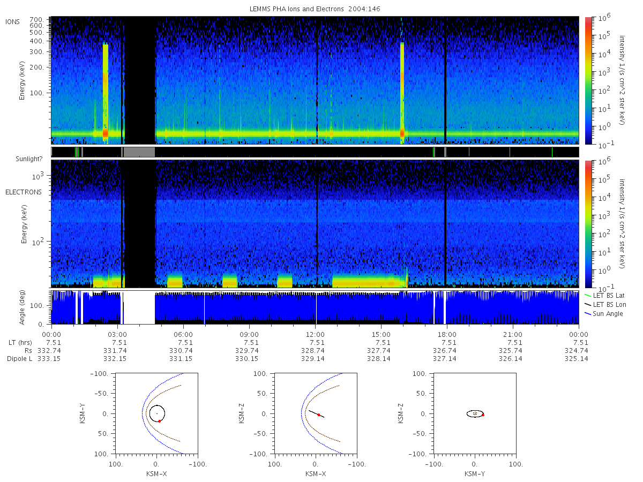Click the red position dot in the KSM-X/KSM-Z plot
Image resolution: width=643 pixels, height=482 pixels.
pyautogui.click(x=318, y=415)
